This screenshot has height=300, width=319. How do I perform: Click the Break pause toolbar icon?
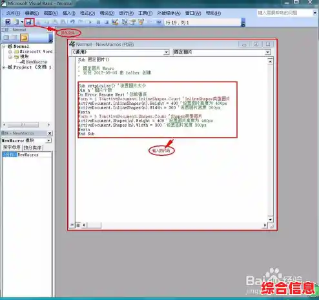click(98, 22)
